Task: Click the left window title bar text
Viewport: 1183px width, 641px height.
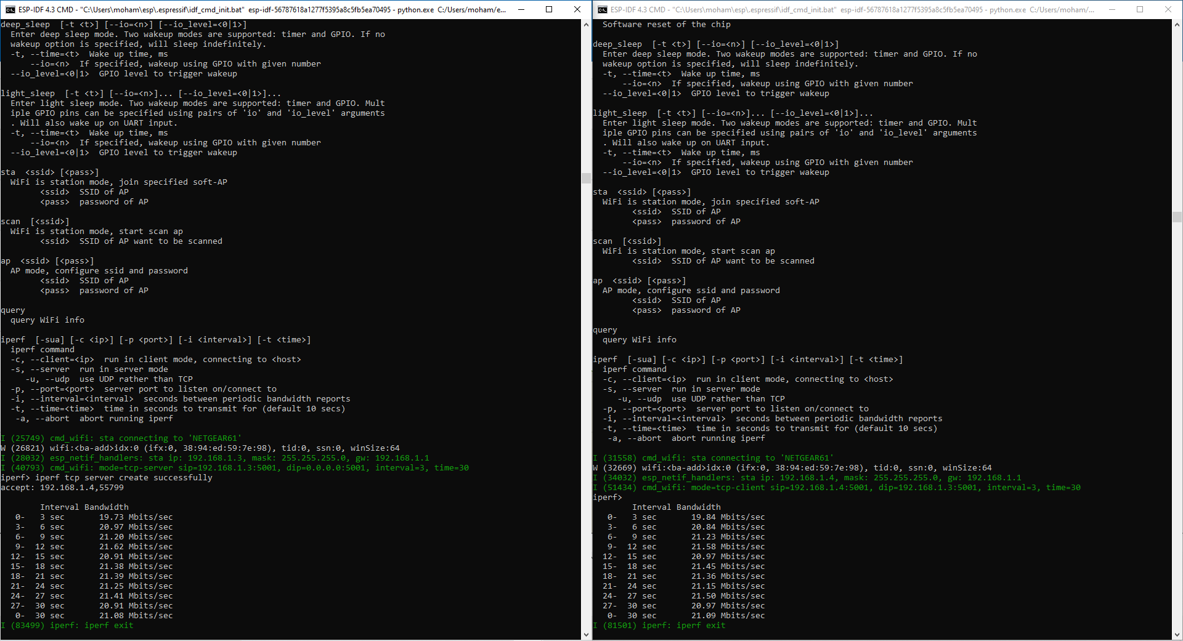Action: coord(262,9)
